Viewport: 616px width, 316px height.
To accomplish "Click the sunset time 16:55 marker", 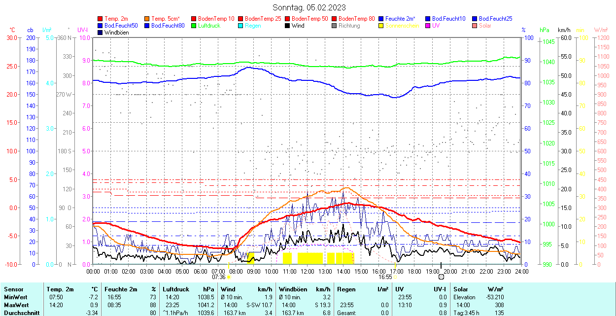I will (385, 277).
